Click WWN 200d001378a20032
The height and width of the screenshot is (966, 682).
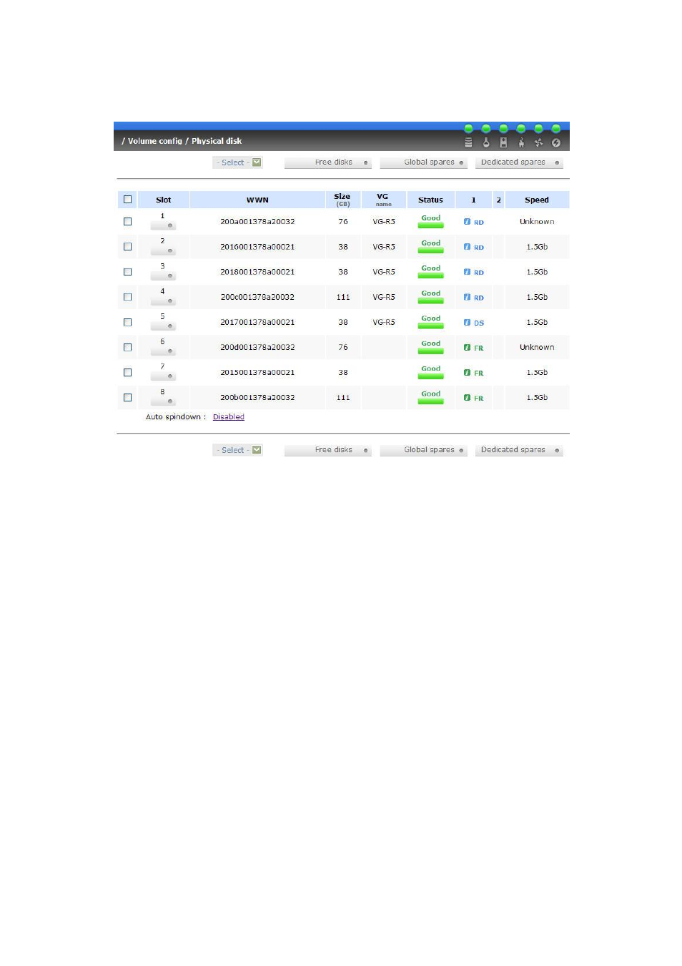(257, 348)
